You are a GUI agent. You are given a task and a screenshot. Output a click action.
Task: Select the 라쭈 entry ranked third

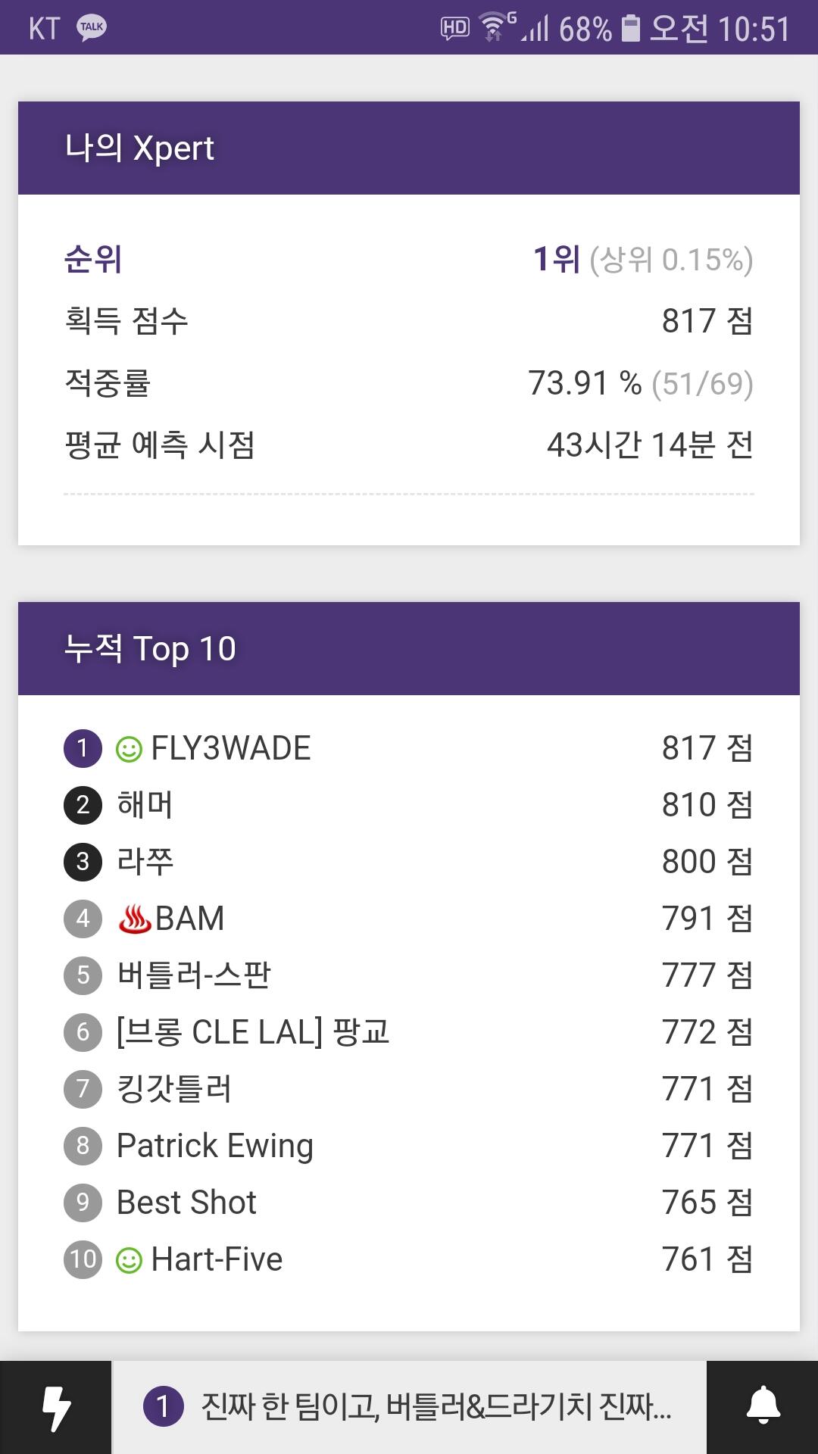[409, 862]
